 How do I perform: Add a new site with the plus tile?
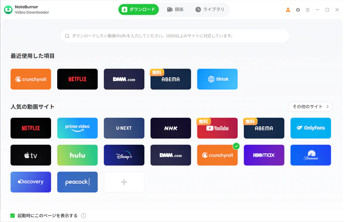tap(124, 182)
